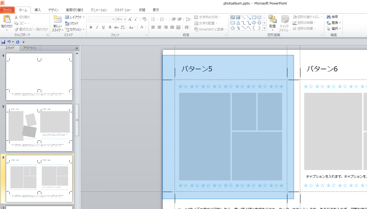Viewport: 367px width, 209px height.
Task: Open the font name dropdown arrow
Action: 113,19
